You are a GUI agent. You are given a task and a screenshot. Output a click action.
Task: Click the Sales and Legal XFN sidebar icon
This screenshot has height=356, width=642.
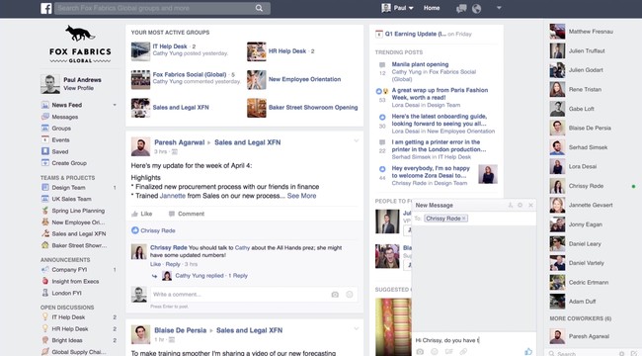(x=45, y=233)
